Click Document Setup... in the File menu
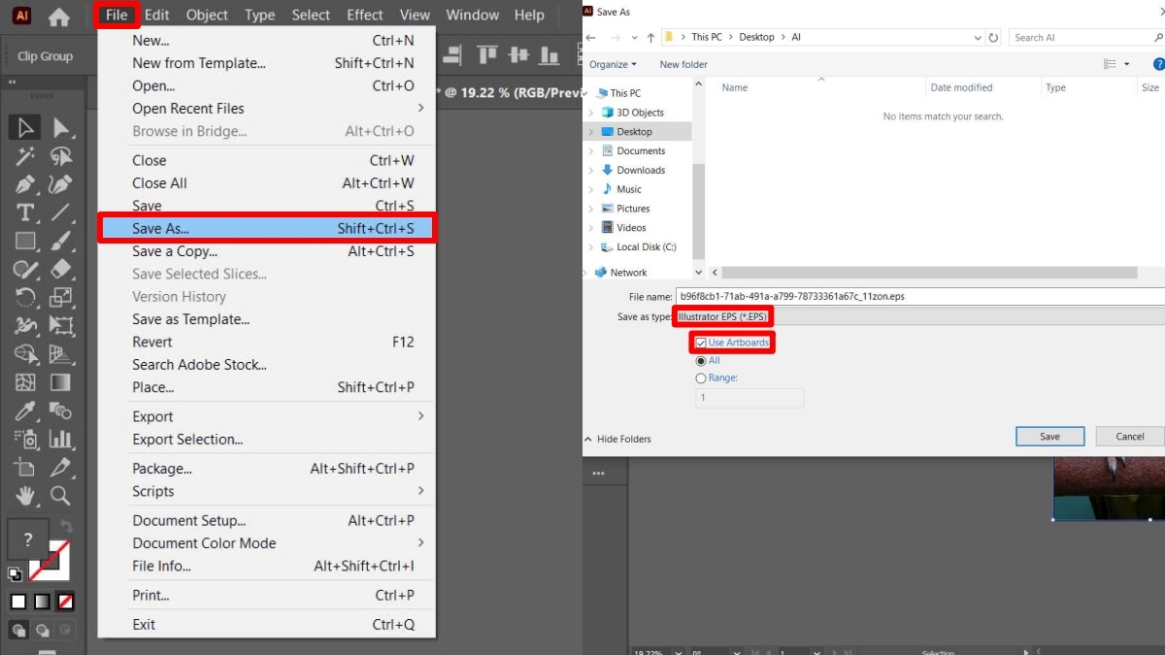1165x655 pixels. tap(267, 520)
